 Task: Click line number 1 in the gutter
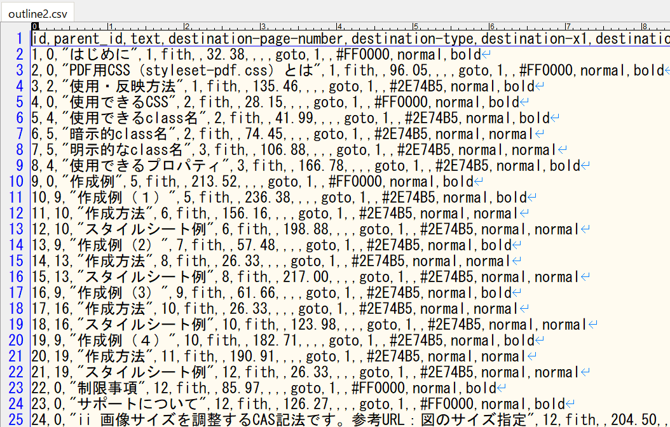(20, 39)
